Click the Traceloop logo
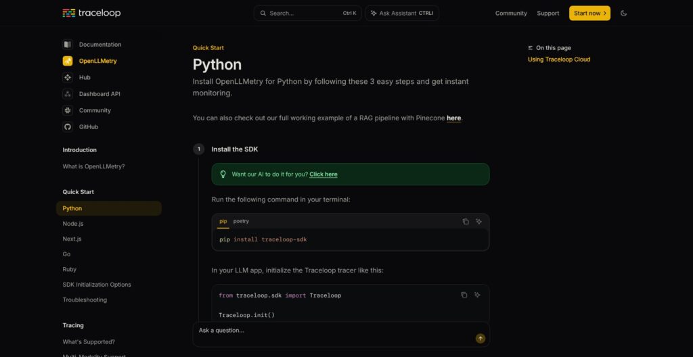693x357 pixels. (91, 14)
